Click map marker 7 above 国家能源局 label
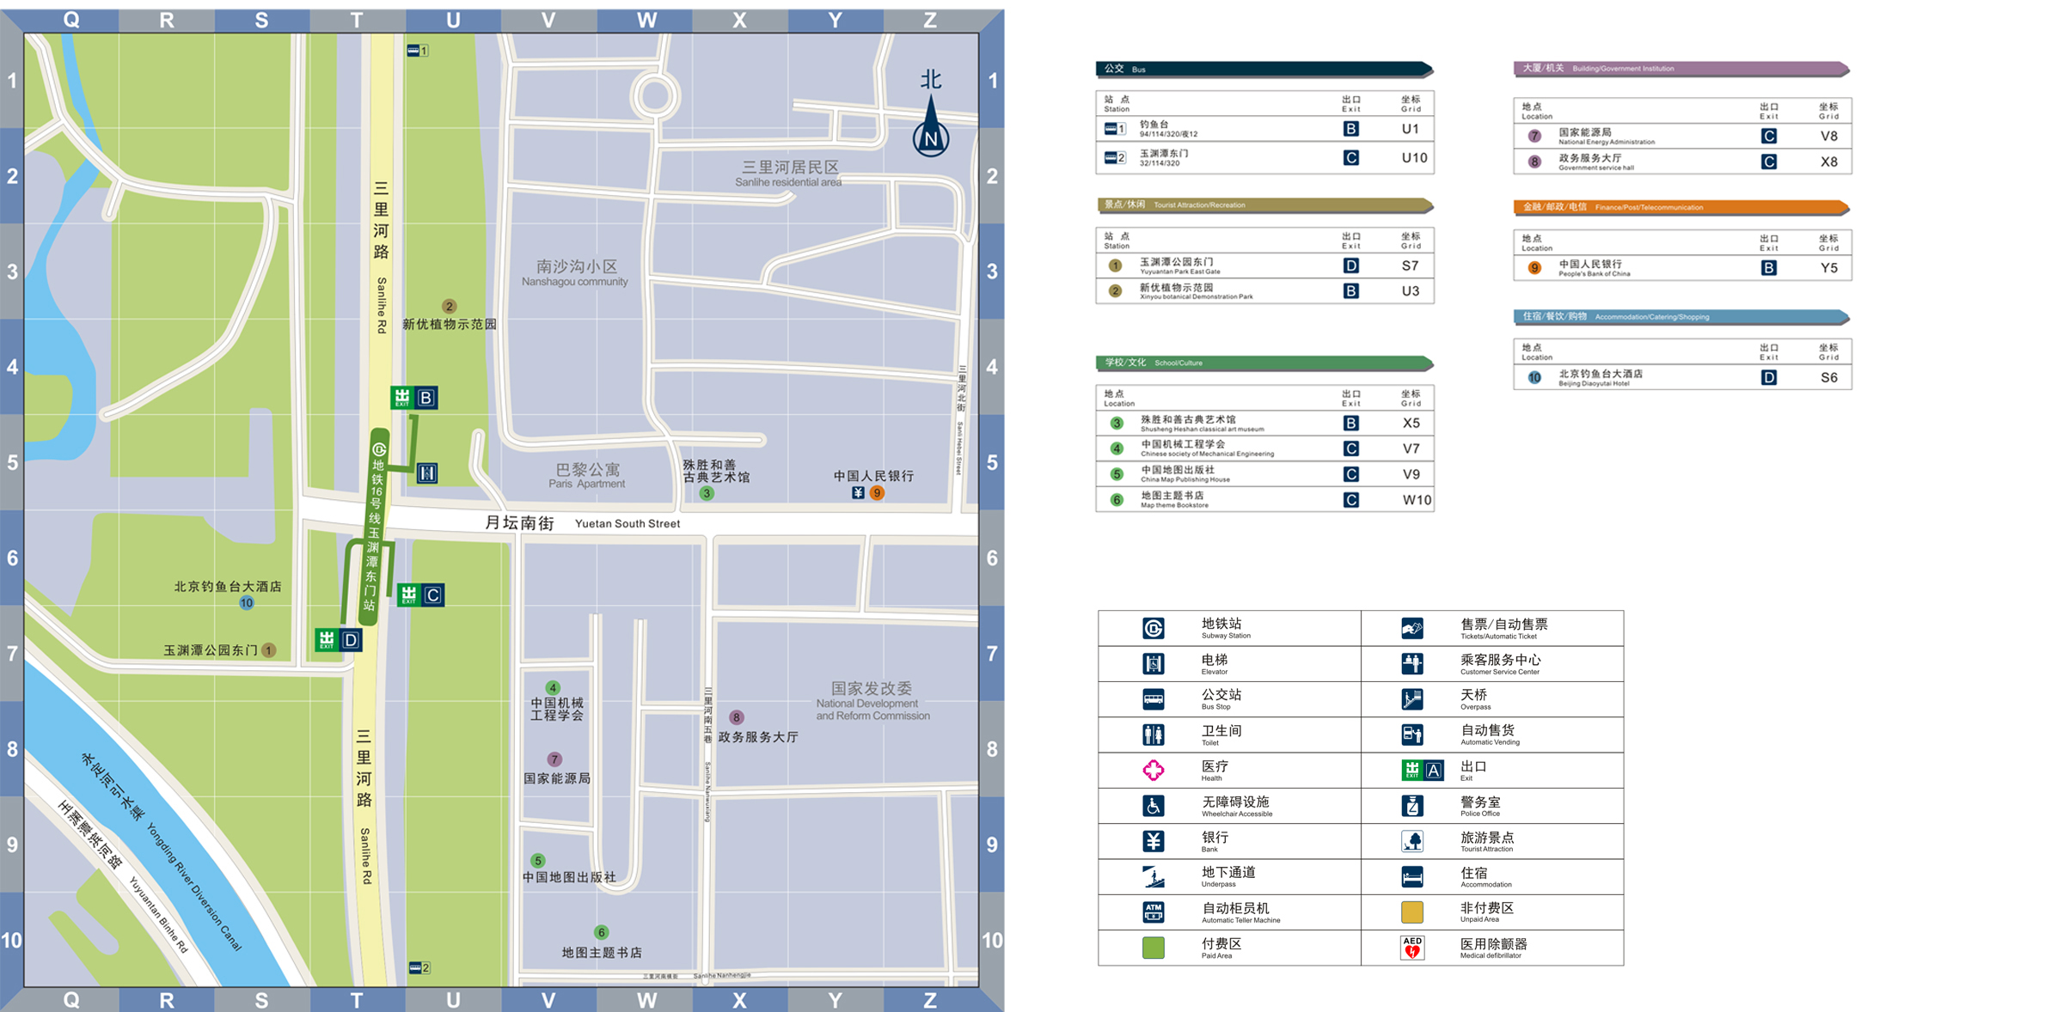This screenshot has width=2063, height=1012. [554, 759]
